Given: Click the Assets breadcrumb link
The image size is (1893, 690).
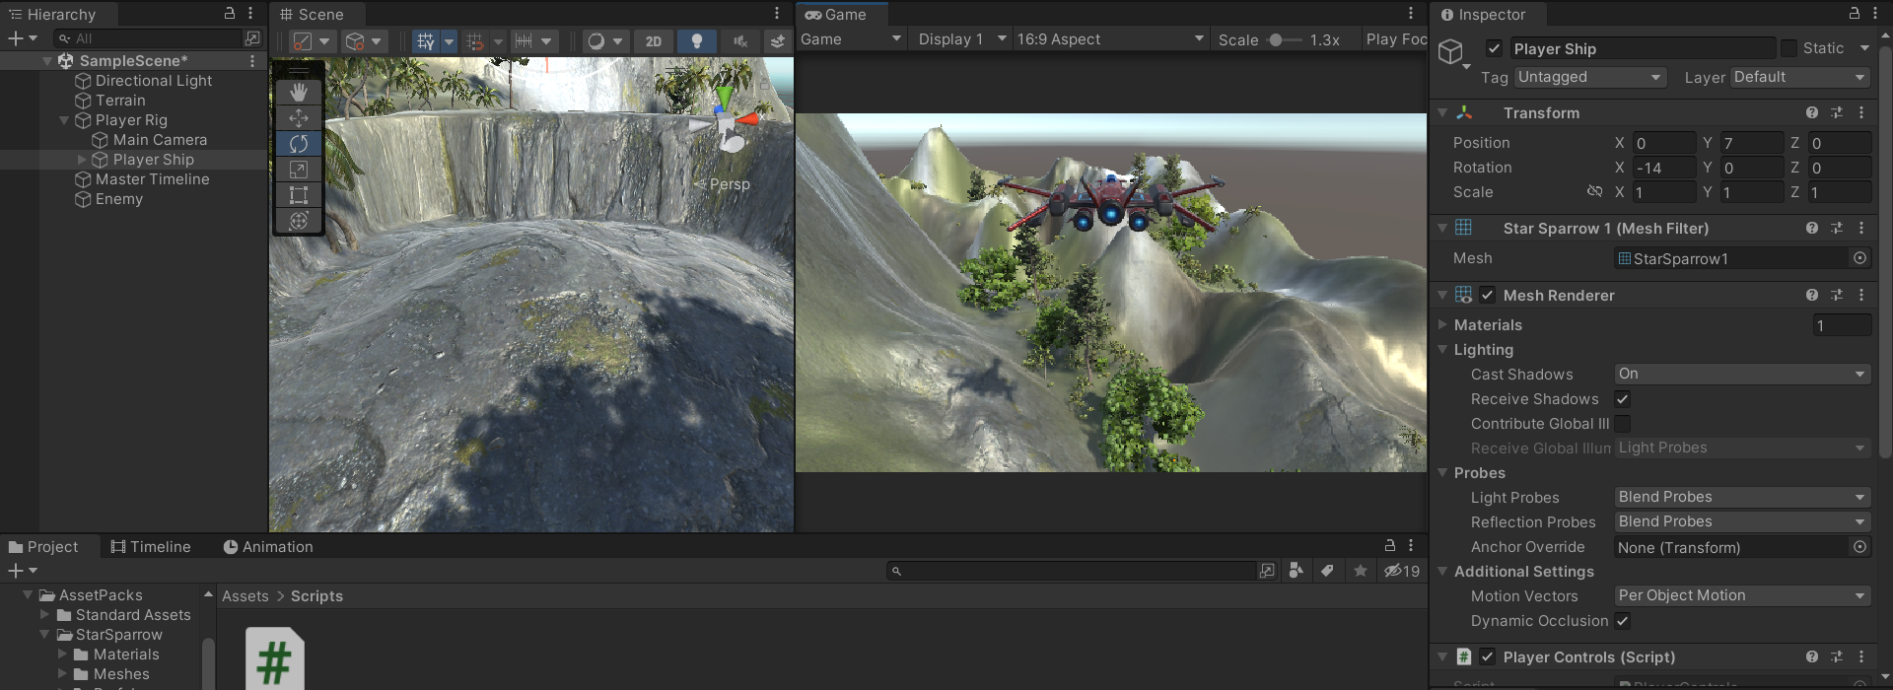Looking at the screenshot, I should (245, 596).
